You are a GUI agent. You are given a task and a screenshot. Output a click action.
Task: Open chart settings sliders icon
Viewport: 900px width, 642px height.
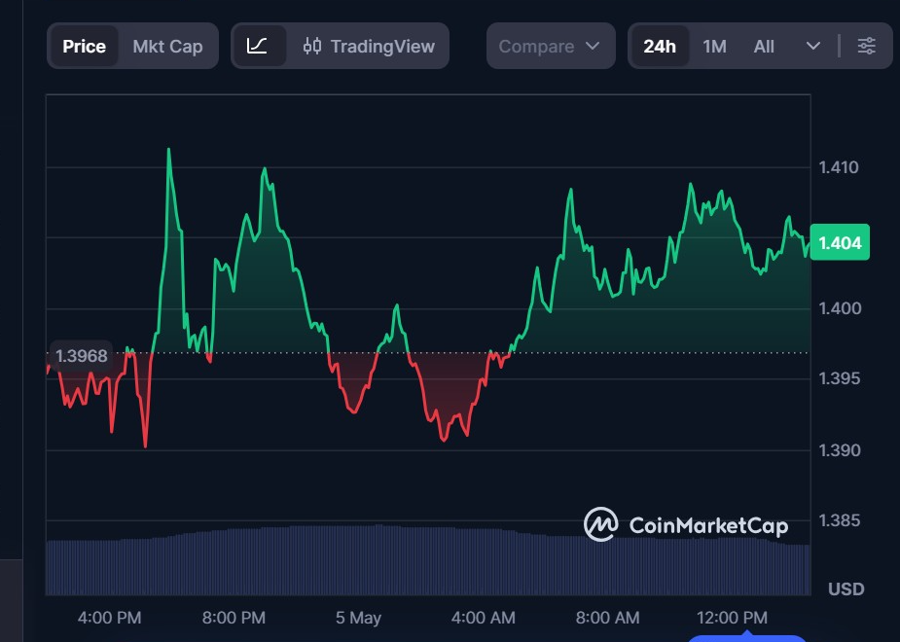point(866,46)
